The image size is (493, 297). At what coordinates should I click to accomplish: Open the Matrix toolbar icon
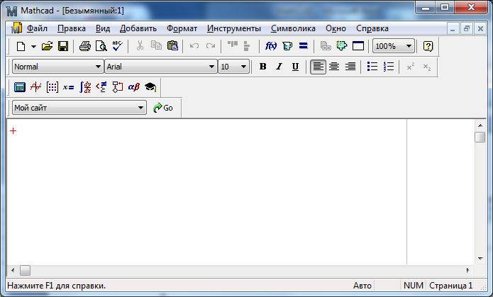coord(52,87)
